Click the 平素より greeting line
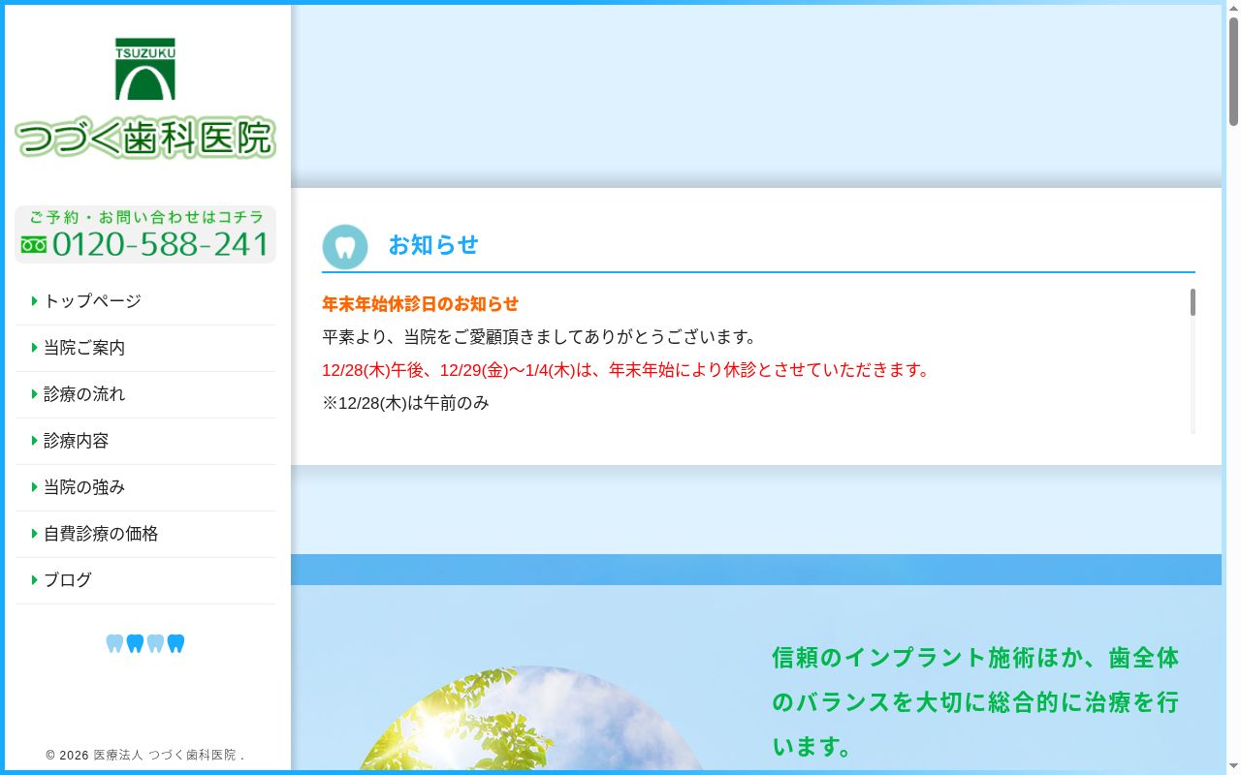 pyautogui.click(x=539, y=337)
